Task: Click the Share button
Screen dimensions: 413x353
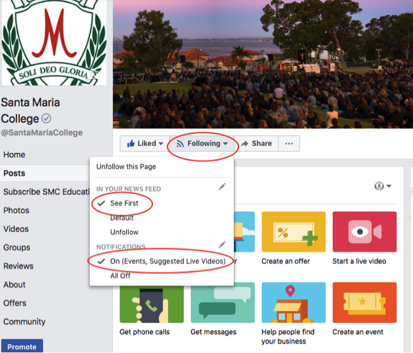Action: coord(256,144)
